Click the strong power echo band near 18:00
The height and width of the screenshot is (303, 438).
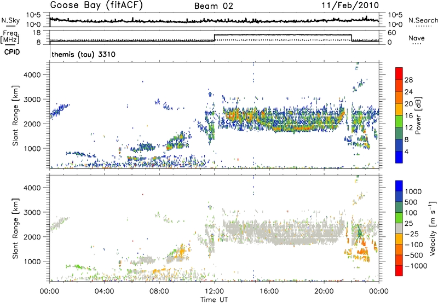click(x=296, y=129)
